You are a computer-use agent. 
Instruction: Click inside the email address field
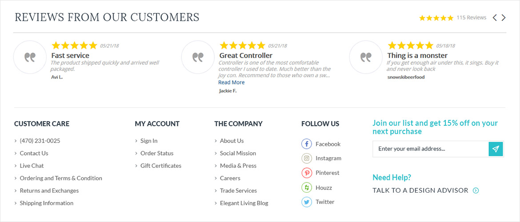pyautogui.click(x=431, y=149)
